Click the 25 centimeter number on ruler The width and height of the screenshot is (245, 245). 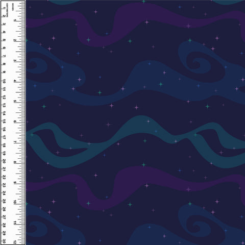click(x=4, y=201)
